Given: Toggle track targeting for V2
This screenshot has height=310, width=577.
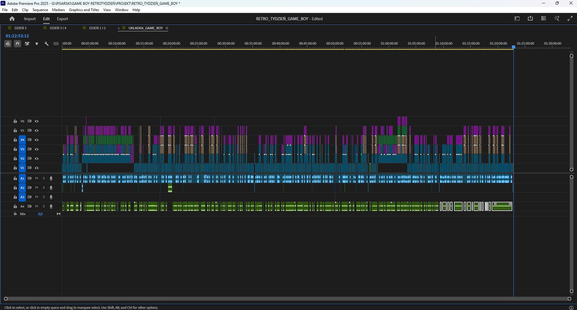Looking at the screenshot, I should (x=22, y=159).
